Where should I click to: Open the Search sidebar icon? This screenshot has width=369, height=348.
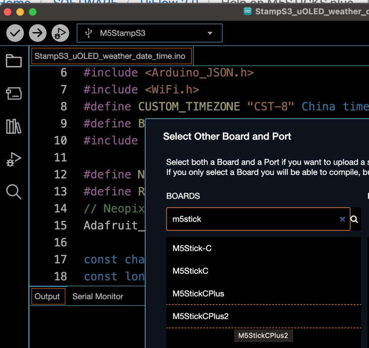tap(14, 192)
